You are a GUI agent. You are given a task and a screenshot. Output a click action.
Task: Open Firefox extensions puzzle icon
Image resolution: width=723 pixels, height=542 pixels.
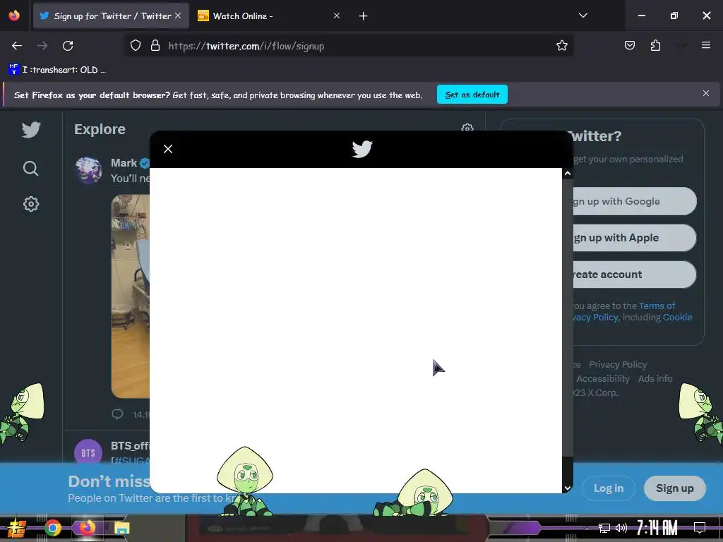(x=655, y=45)
